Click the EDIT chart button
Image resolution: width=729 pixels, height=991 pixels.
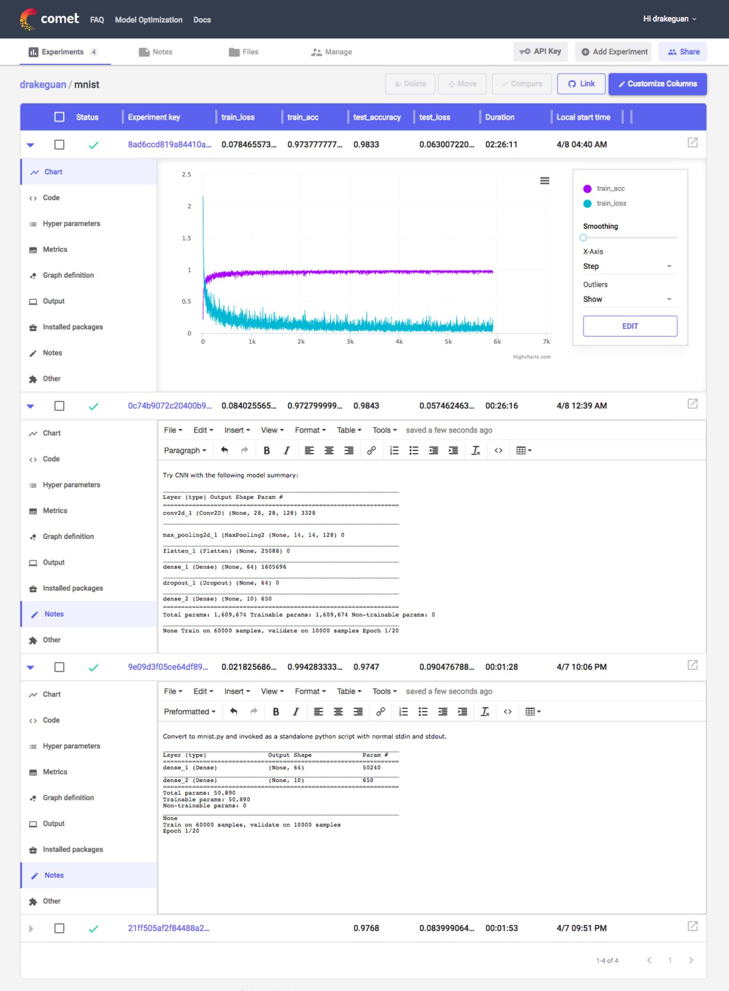630,326
